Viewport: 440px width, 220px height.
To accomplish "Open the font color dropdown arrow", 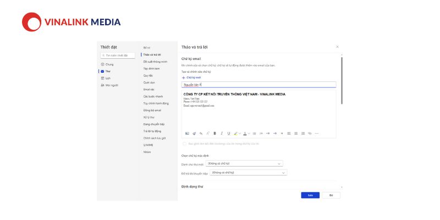I will tap(249, 134).
